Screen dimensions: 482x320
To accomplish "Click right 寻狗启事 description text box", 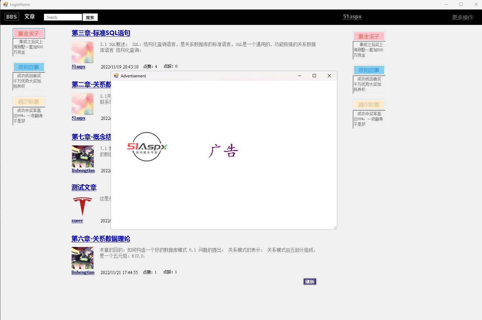I will click(369, 84).
